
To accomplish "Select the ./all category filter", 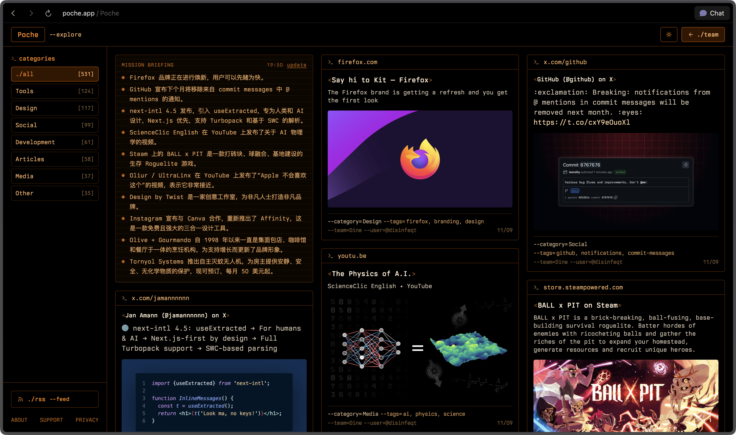I will 55,74.
